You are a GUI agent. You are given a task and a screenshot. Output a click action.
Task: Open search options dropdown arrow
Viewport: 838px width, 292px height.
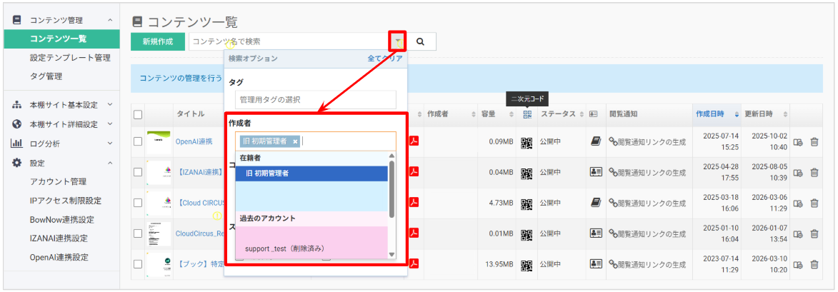click(x=398, y=41)
